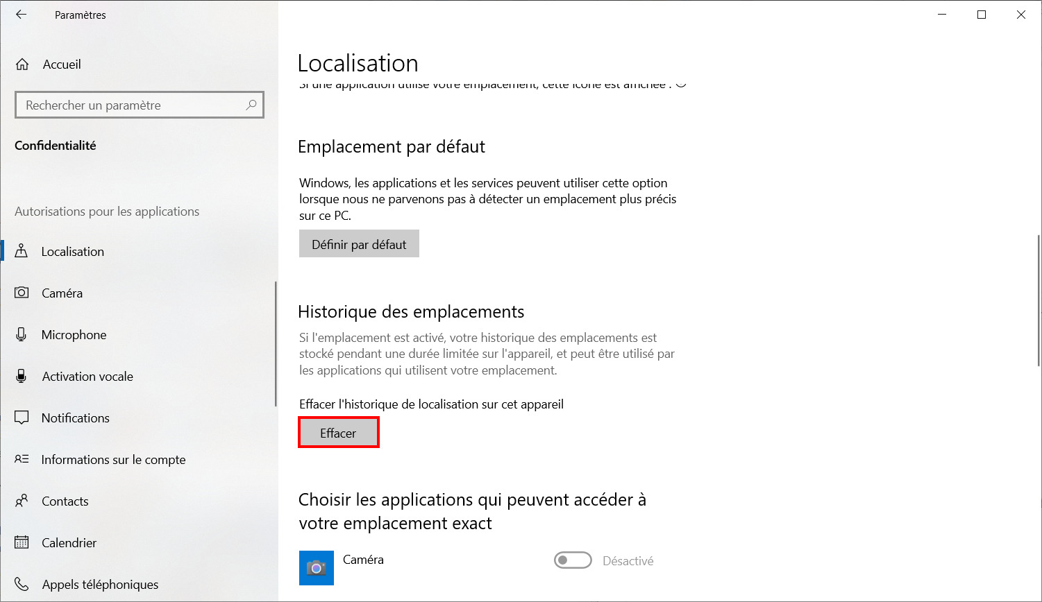Click the Autorisations pour les applications label

point(107,212)
